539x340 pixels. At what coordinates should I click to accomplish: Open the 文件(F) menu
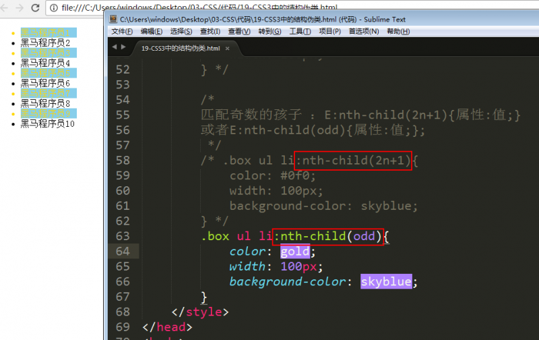pyautogui.click(x=122, y=32)
